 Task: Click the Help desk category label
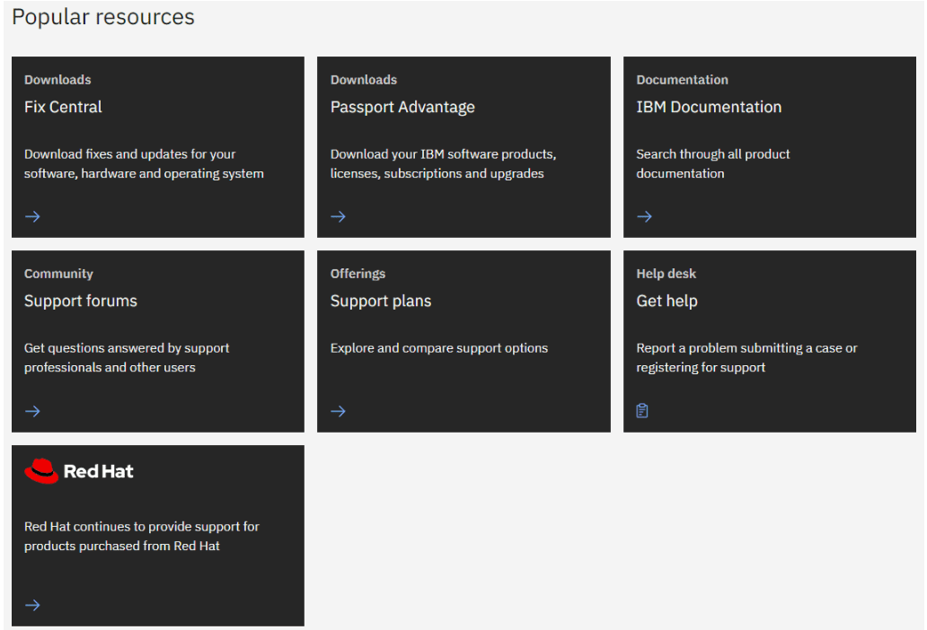pos(667,274)
